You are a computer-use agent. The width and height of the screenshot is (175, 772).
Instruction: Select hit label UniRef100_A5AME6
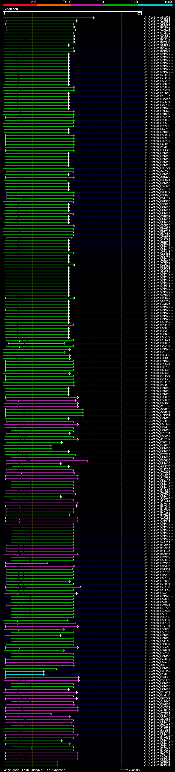(x=157, y=385)
